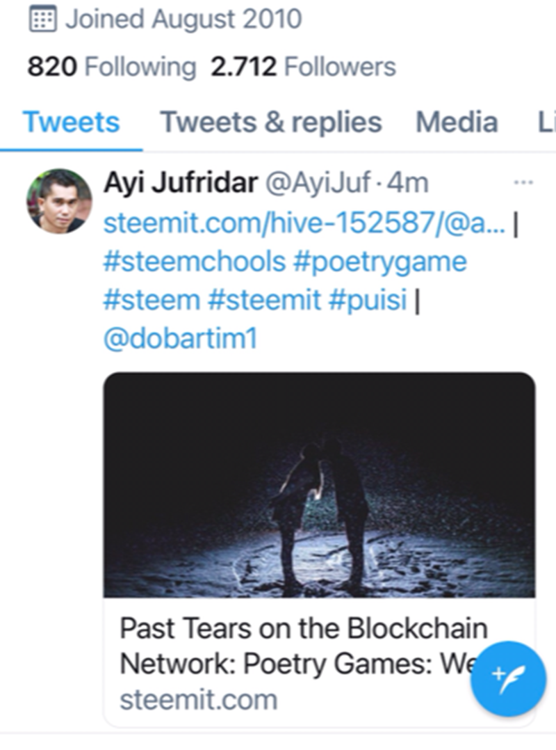Tap the #steemit hashtag
The width and height of the screenshot is (556, 750).
265,300
